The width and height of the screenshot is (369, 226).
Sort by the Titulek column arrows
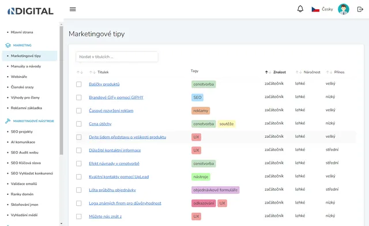(x=92, y=72)
